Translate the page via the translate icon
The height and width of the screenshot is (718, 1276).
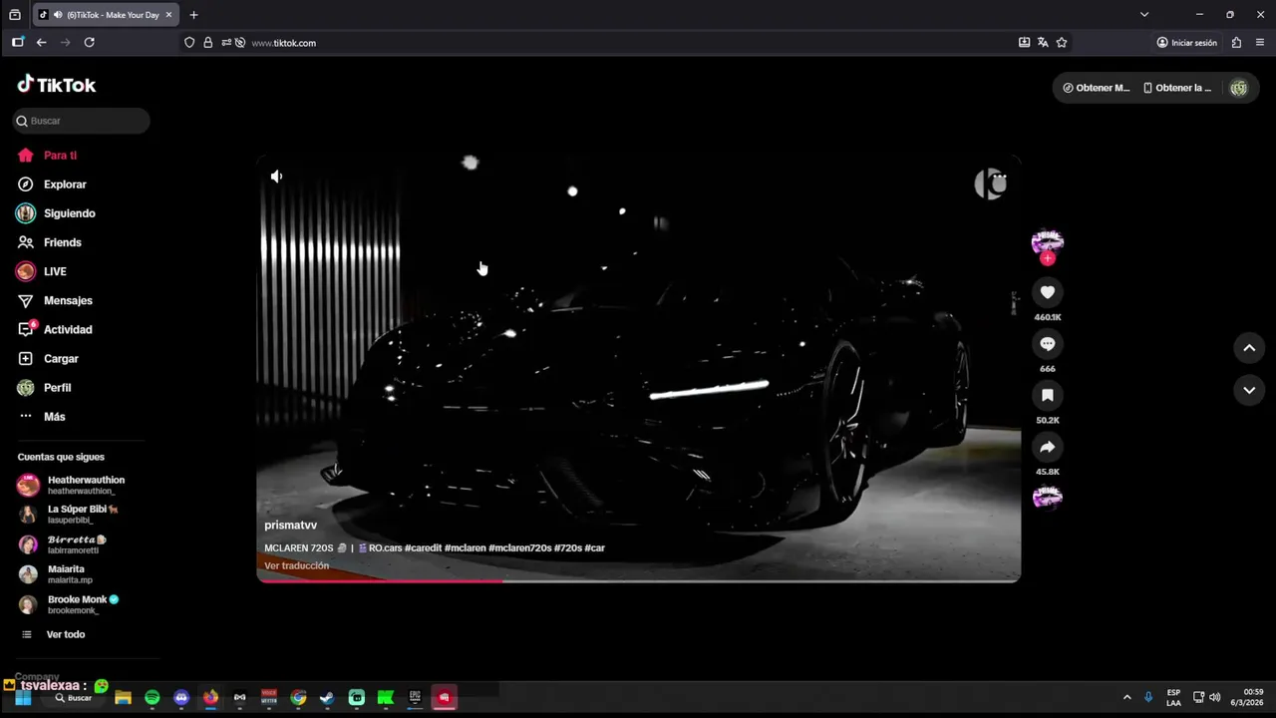1043,43
